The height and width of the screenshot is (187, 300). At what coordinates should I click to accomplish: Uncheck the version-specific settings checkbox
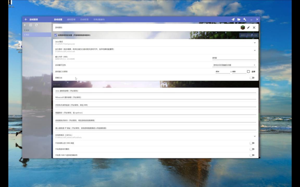(55, 35)
